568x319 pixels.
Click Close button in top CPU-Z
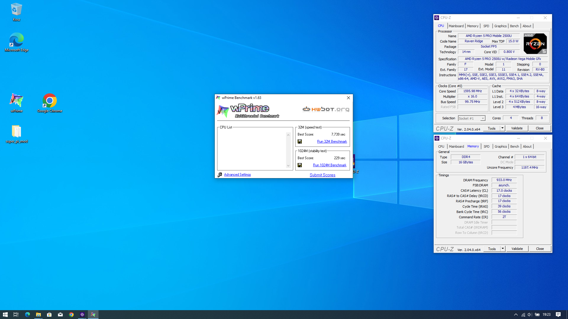[540, 128]
